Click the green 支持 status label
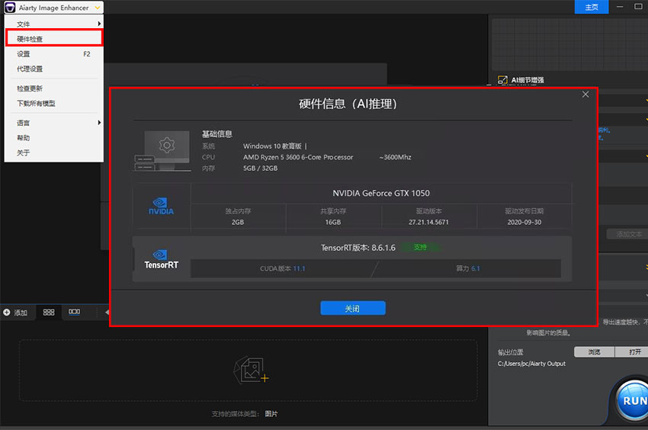This screenshot has height=430, width=648. click(x=420, y=247)
